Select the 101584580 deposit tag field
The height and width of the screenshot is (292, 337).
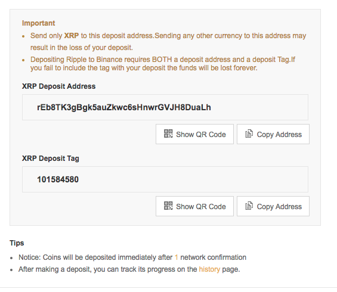[165, 179]
